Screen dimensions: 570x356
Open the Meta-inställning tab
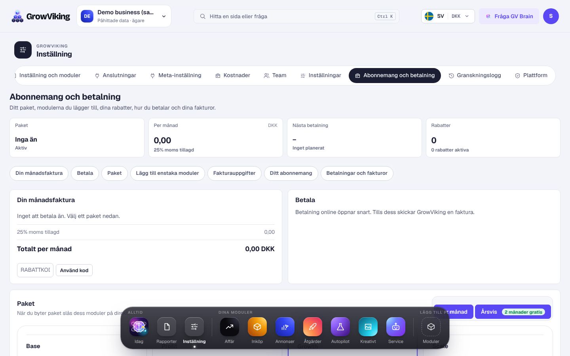click(176, 75)
